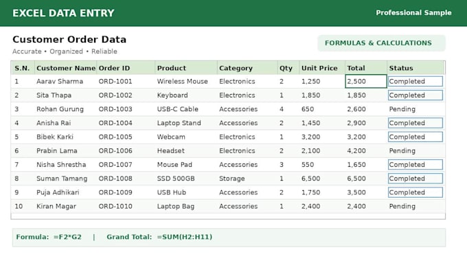Viewport: 467px width, 263px height.
Task: Select the Anisha Rai name cell
Action: (54, 123)
